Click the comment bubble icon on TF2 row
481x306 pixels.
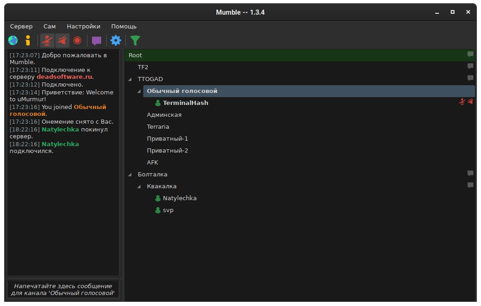(x=470, y=66)
